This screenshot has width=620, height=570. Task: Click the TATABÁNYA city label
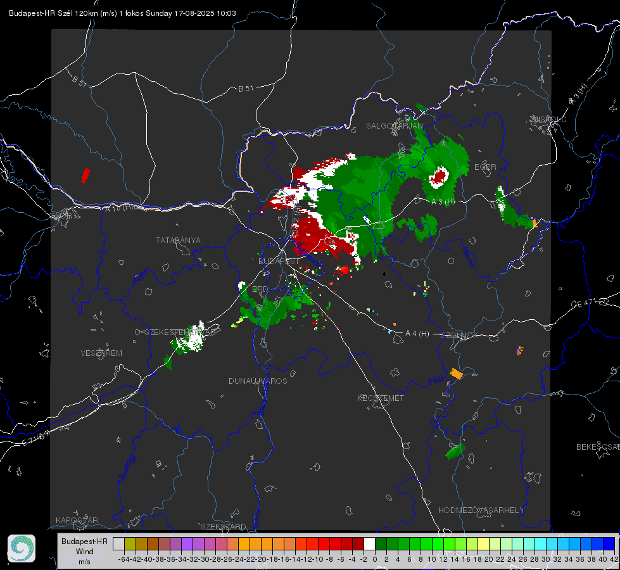(178, 240)
